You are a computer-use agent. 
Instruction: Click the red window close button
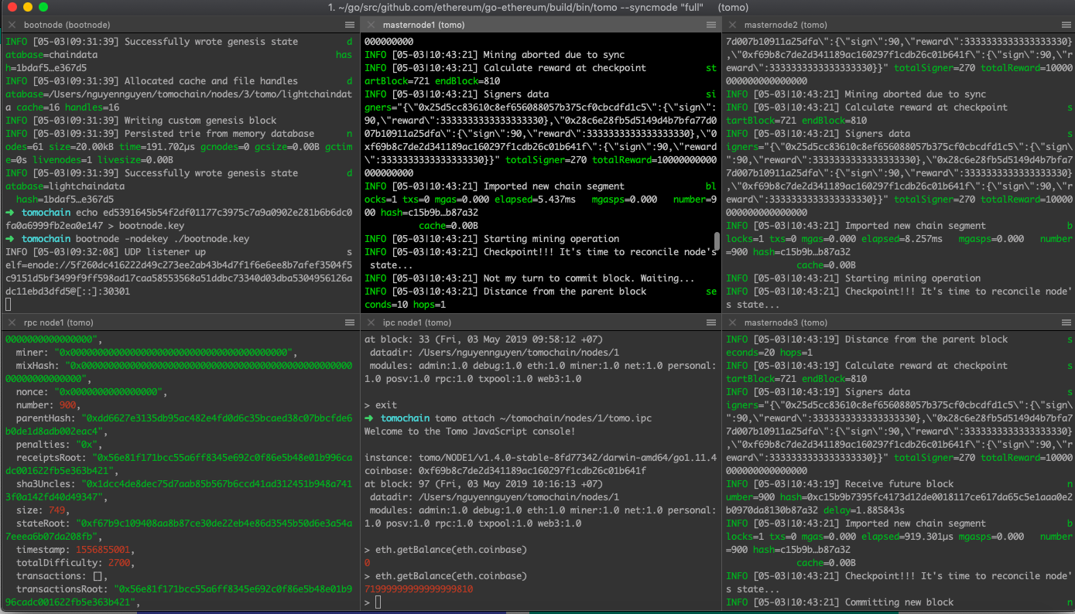point(12,7)
